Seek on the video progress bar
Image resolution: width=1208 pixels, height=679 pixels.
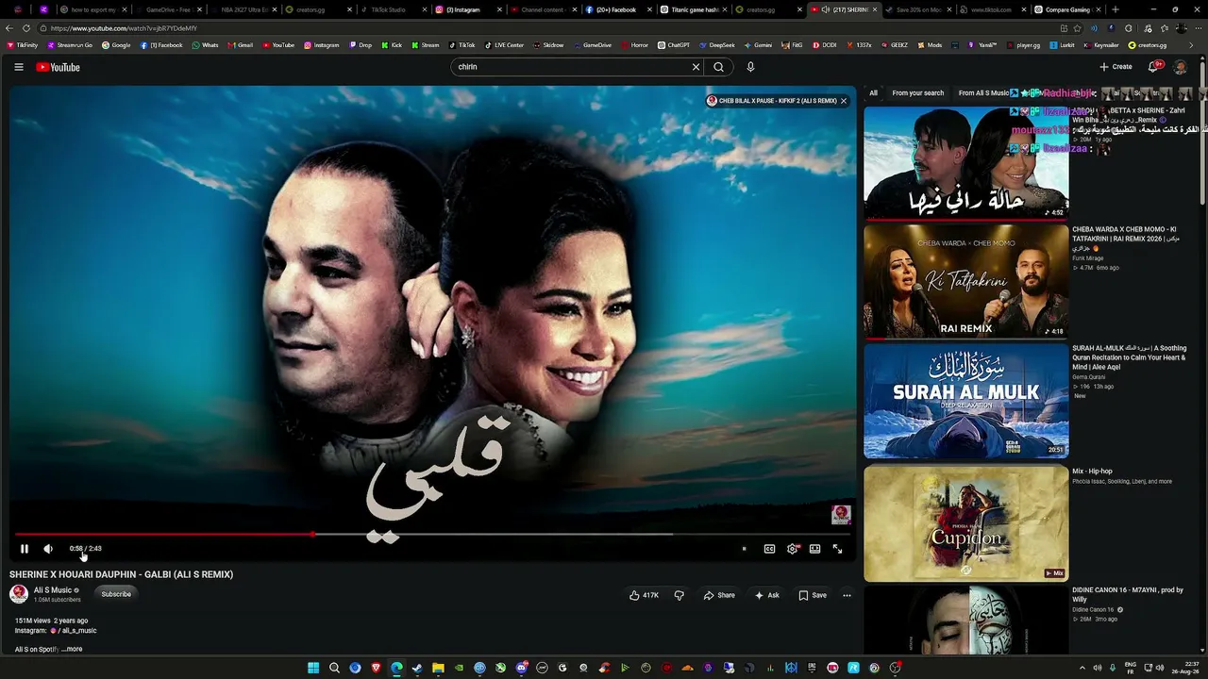coord(432,534)
